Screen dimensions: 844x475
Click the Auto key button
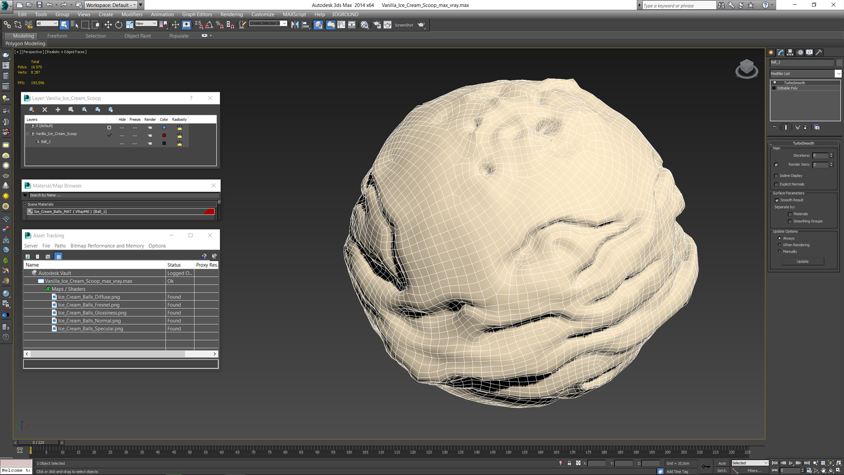722,463
